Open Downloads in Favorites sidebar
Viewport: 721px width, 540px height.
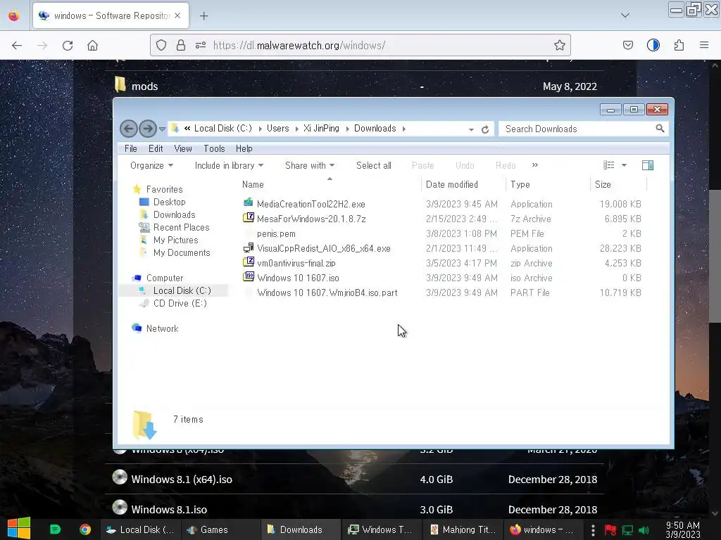tap(175, 214)
